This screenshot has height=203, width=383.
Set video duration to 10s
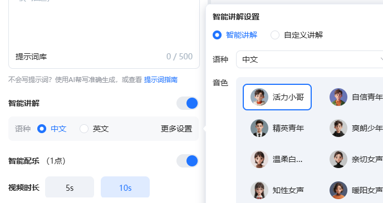(x=125, y=187)
